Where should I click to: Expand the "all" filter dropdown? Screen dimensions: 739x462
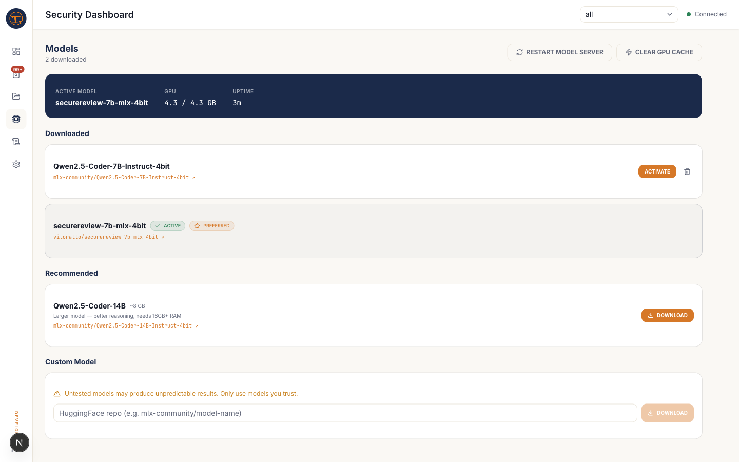pos(629,14)
